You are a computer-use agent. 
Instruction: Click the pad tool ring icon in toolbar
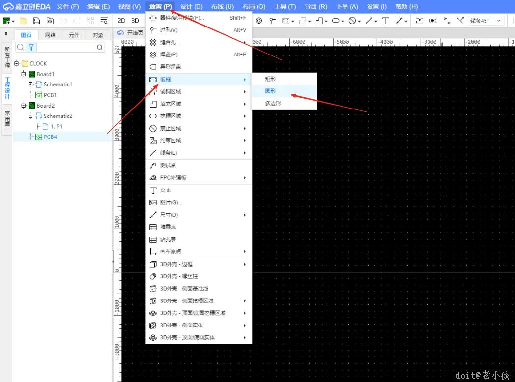pyautogui.click(x=259, y=21)
